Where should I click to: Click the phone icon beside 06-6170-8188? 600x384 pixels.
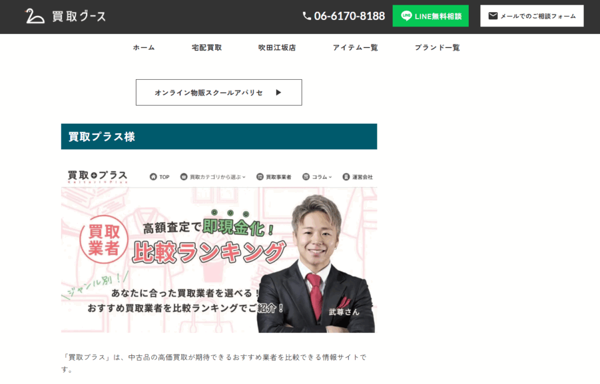(307, 16)
